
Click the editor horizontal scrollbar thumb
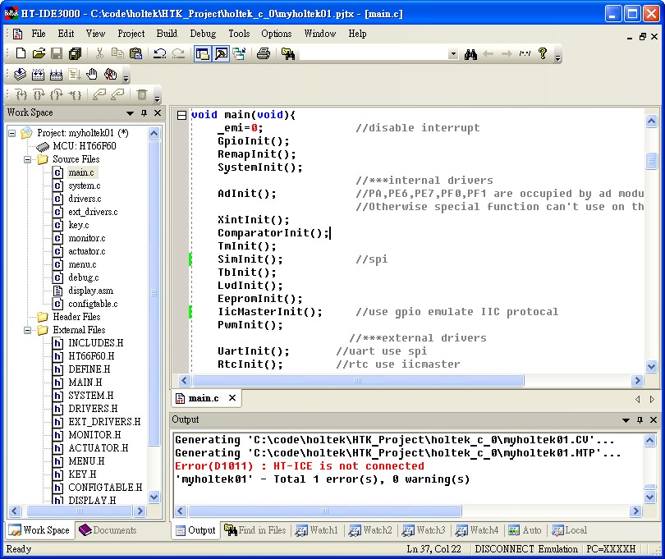[x=358, y=381]
